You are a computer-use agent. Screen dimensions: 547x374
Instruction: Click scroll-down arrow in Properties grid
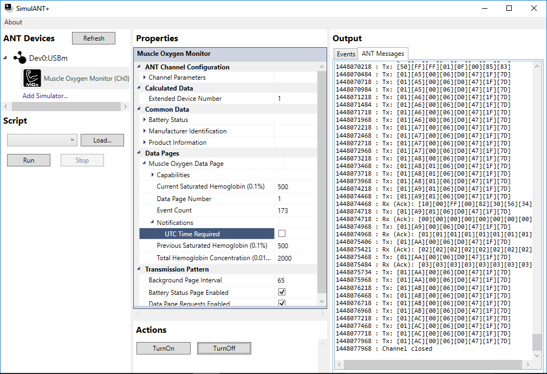[x=322, y=301]
